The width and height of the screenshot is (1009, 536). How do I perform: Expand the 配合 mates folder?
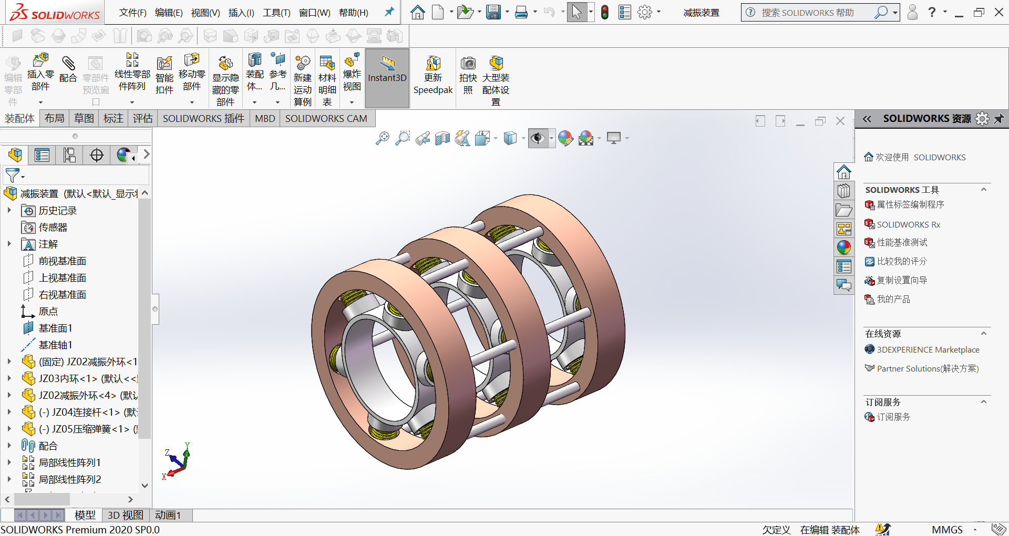click(9, 446)
